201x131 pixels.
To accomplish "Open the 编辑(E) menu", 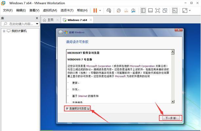I will pos(21,10).
